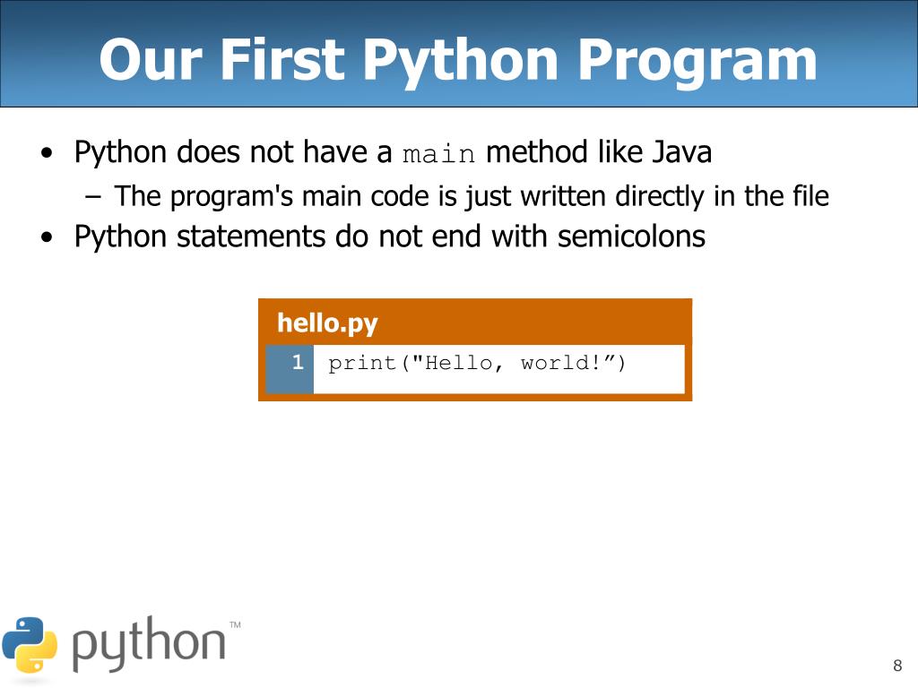Image resolution: width=918 pixels, height=688 pixels.
Task: Click the monospace word main
Action: [x=438, y=154]
